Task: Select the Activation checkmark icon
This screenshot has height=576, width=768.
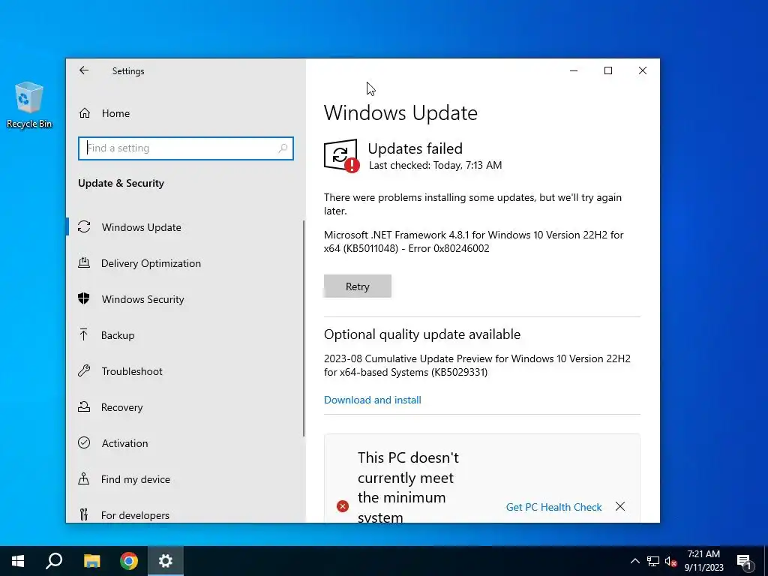Action: (x=84, y=442)
